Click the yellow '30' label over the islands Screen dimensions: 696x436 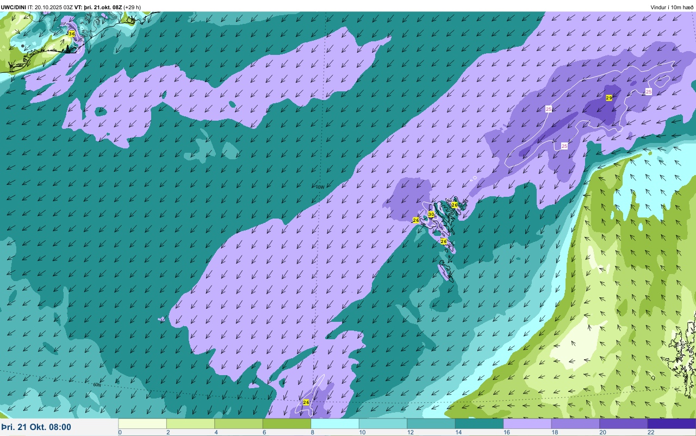tap(431, 214)
